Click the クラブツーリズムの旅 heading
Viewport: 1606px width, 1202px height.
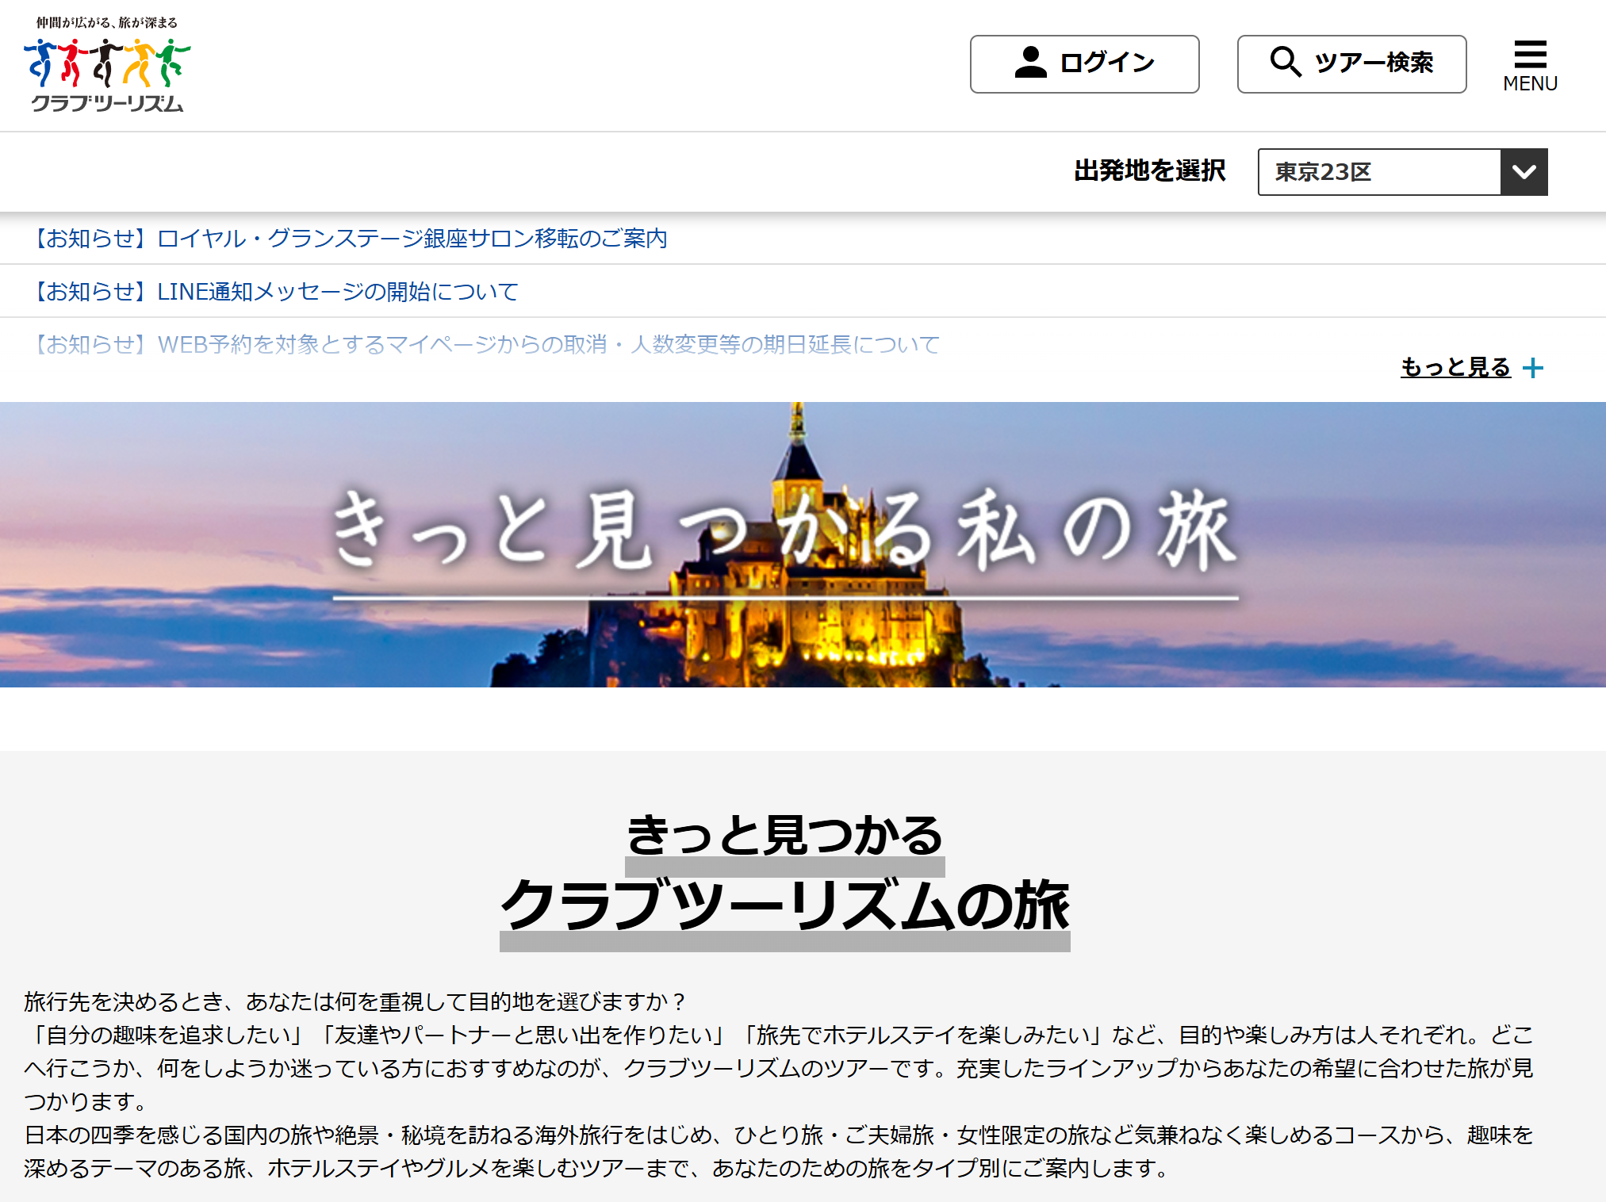(784, 906)
